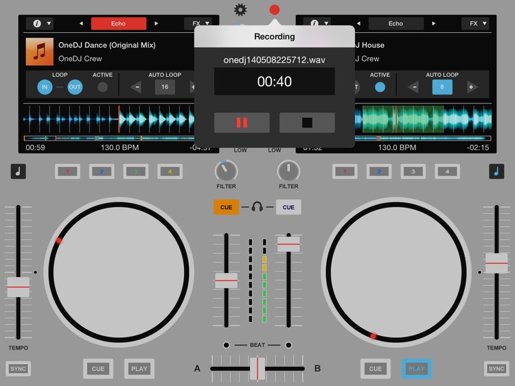515x386 pixels.
Task: Click right deck bottom CUE button
Action: pos(376,369)
